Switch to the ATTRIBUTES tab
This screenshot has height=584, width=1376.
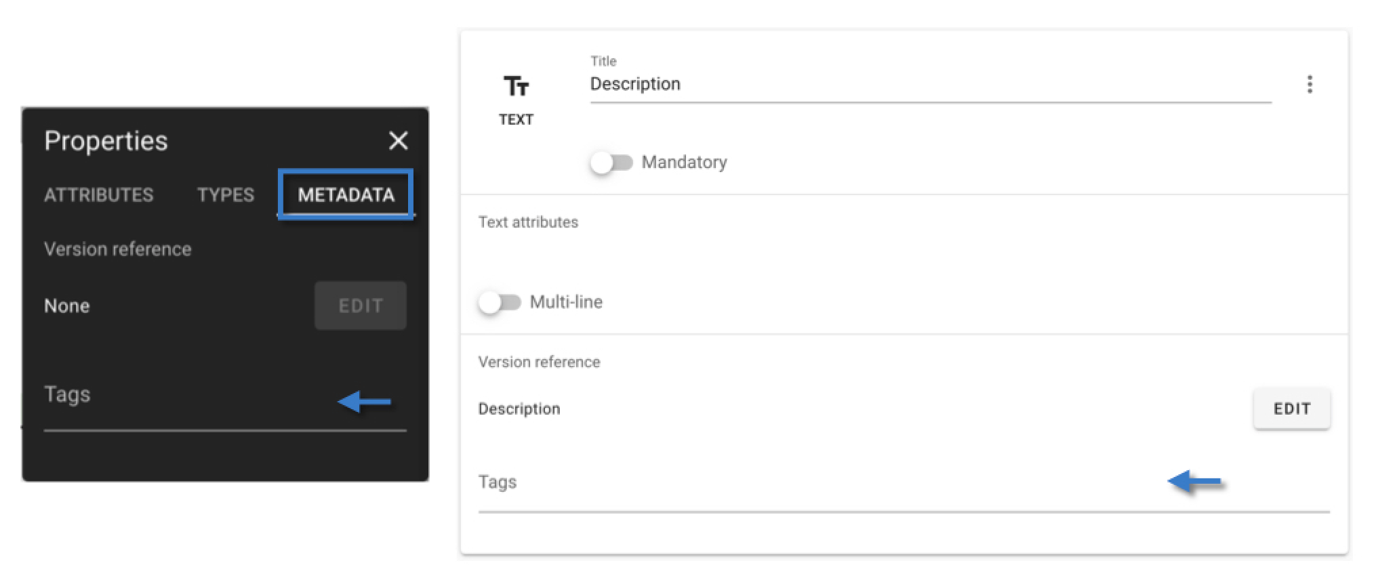(99, 195)
